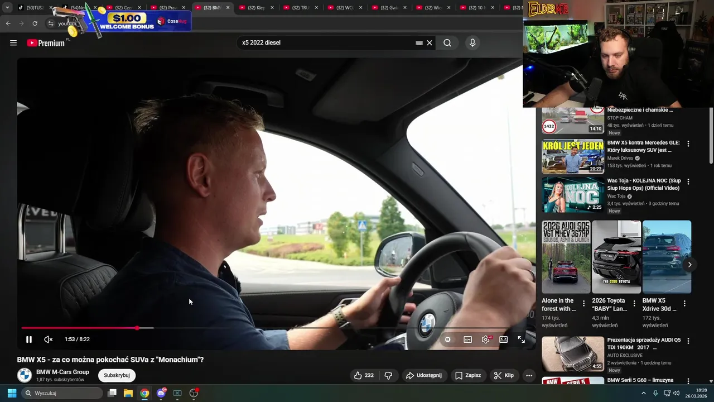Viewport: 714px width, 402px height.
Task: Open player settings gear
Action: coord(486,339)
